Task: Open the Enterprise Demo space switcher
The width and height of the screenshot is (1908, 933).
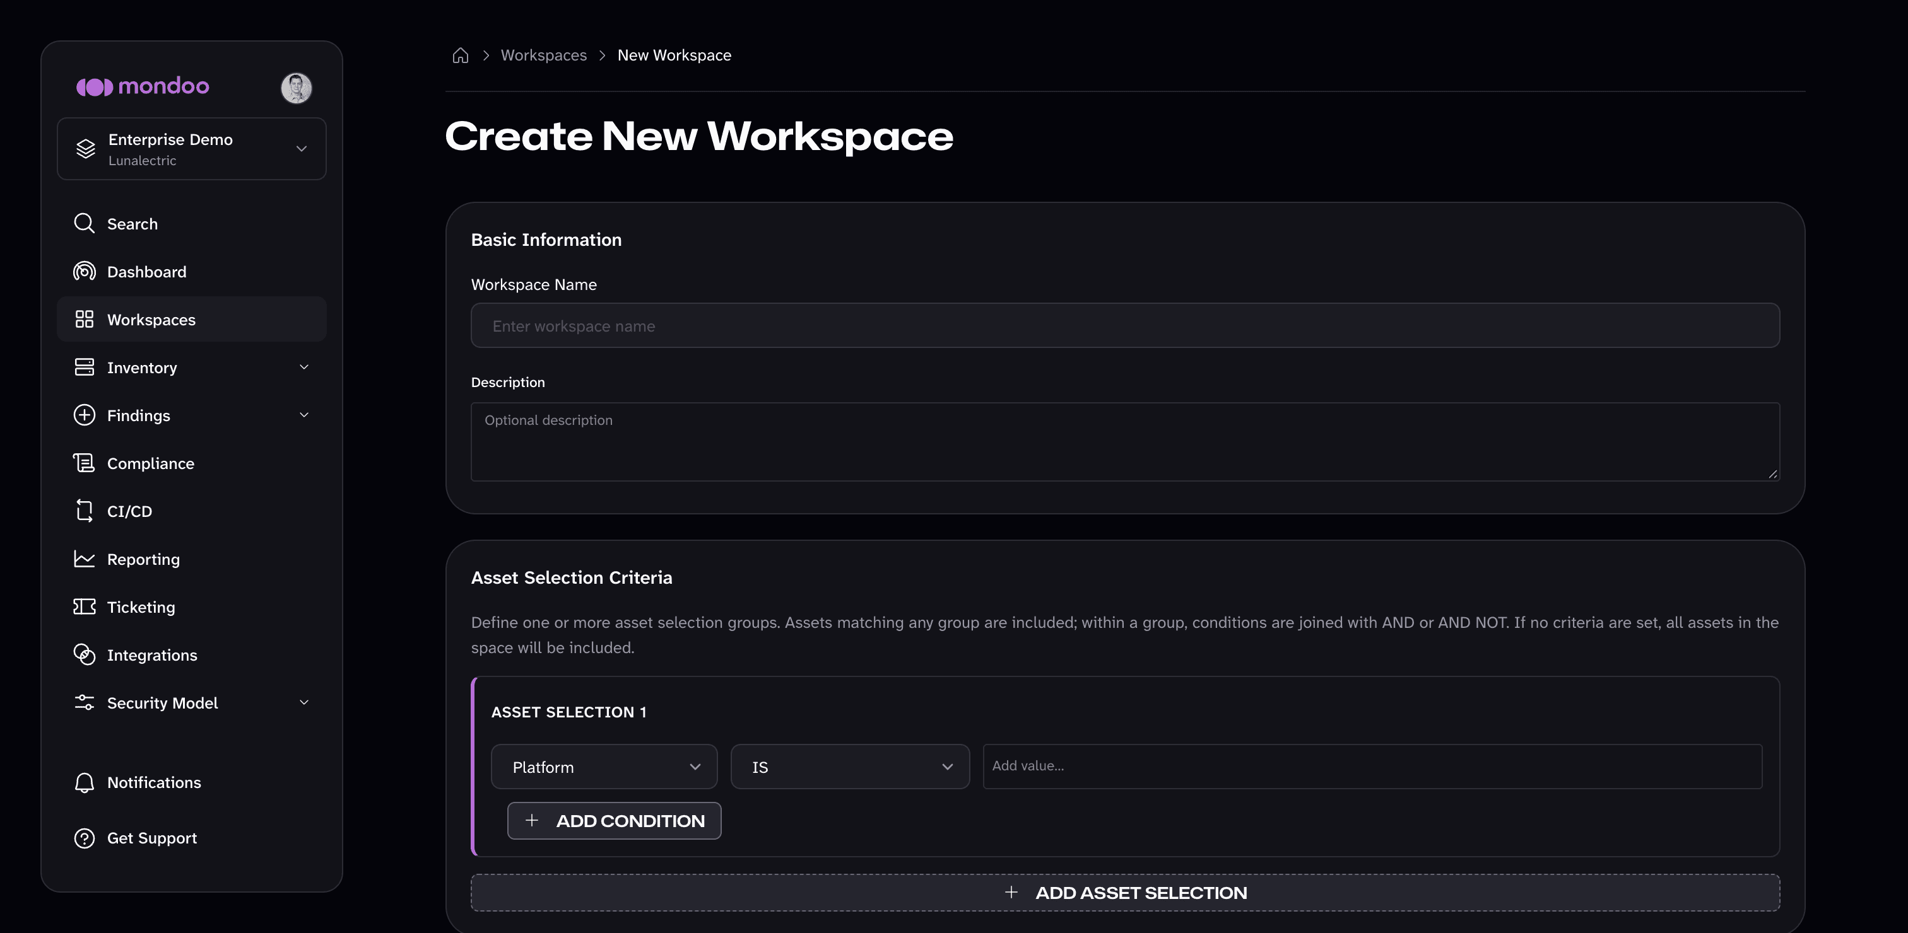Action: pos(192,149)
